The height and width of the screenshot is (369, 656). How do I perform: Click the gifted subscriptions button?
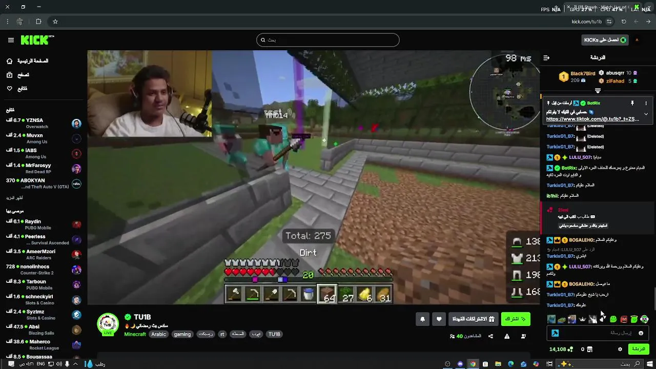point(473,319)
